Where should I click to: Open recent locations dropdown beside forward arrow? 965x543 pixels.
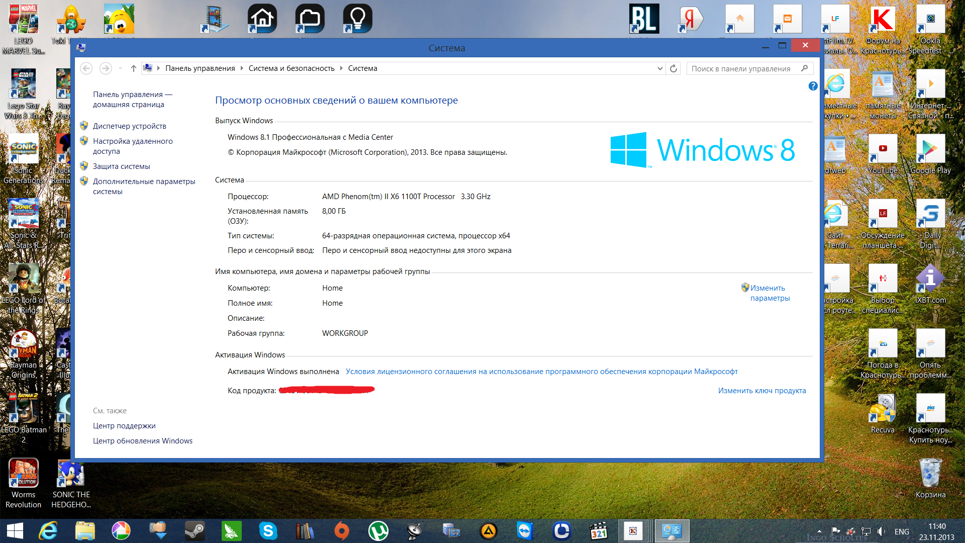[x=120, y=68]
